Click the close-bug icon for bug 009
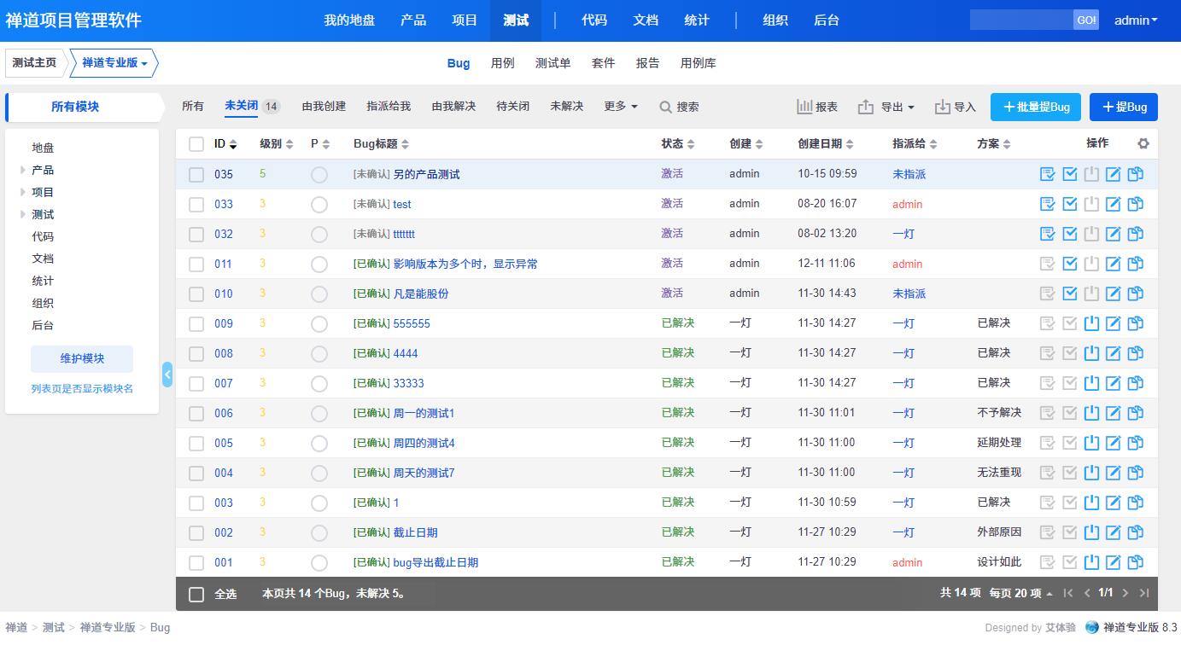Image resolution: width=1181 pixels, height=645 pixels. (x=1091, y=323)
